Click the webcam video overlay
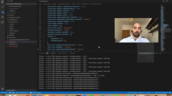 [137, 30]
